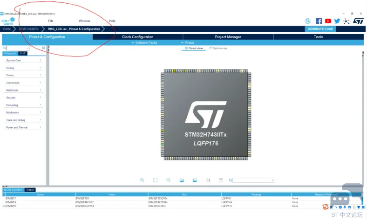Switch to Clock Configuration tab
The height and width of the screenshot is (222, 367).
tap(138, 37)
